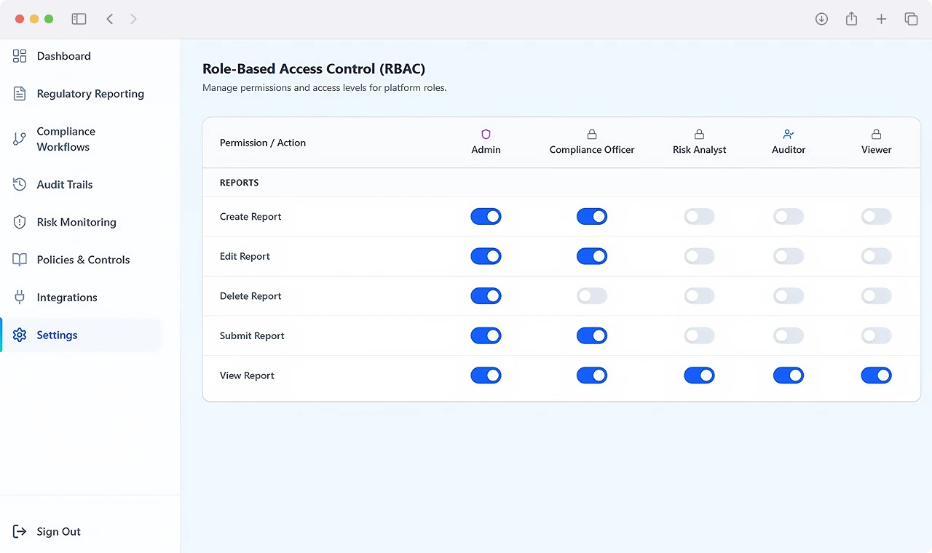Enable Delete Report for Compliance Officer
This screenshot has height=553, width=932.
592,296
